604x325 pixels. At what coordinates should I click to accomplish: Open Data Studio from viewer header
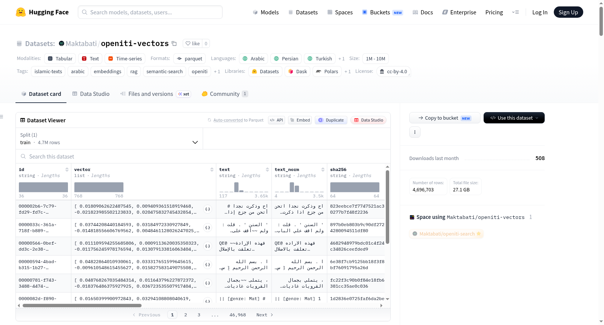368,120
